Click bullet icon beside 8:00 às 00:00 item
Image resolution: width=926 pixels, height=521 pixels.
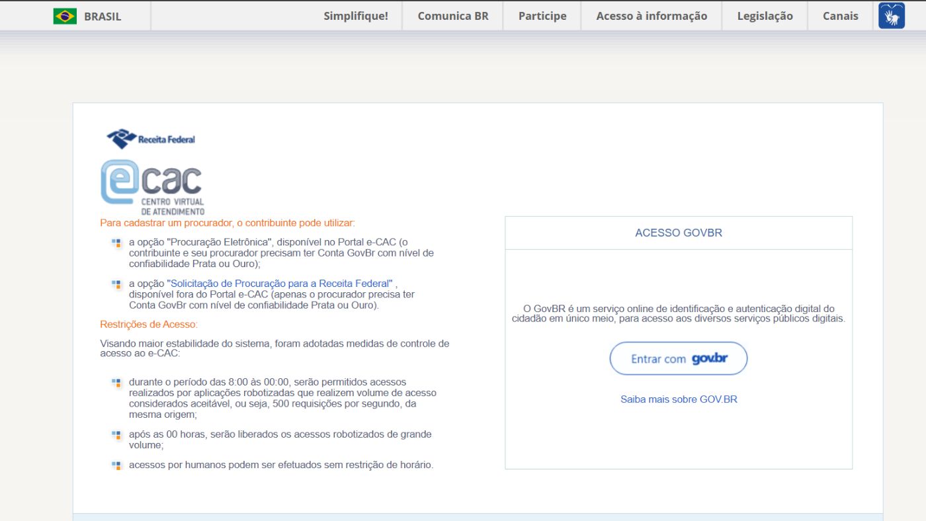click(116, 383)
